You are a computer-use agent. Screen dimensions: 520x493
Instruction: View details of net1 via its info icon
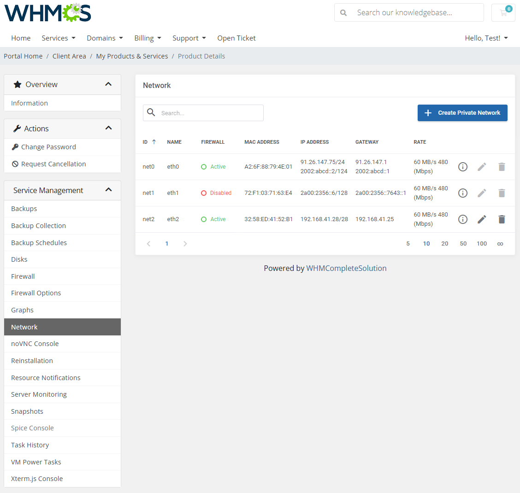pyautogui.click(x=463, y=193)
